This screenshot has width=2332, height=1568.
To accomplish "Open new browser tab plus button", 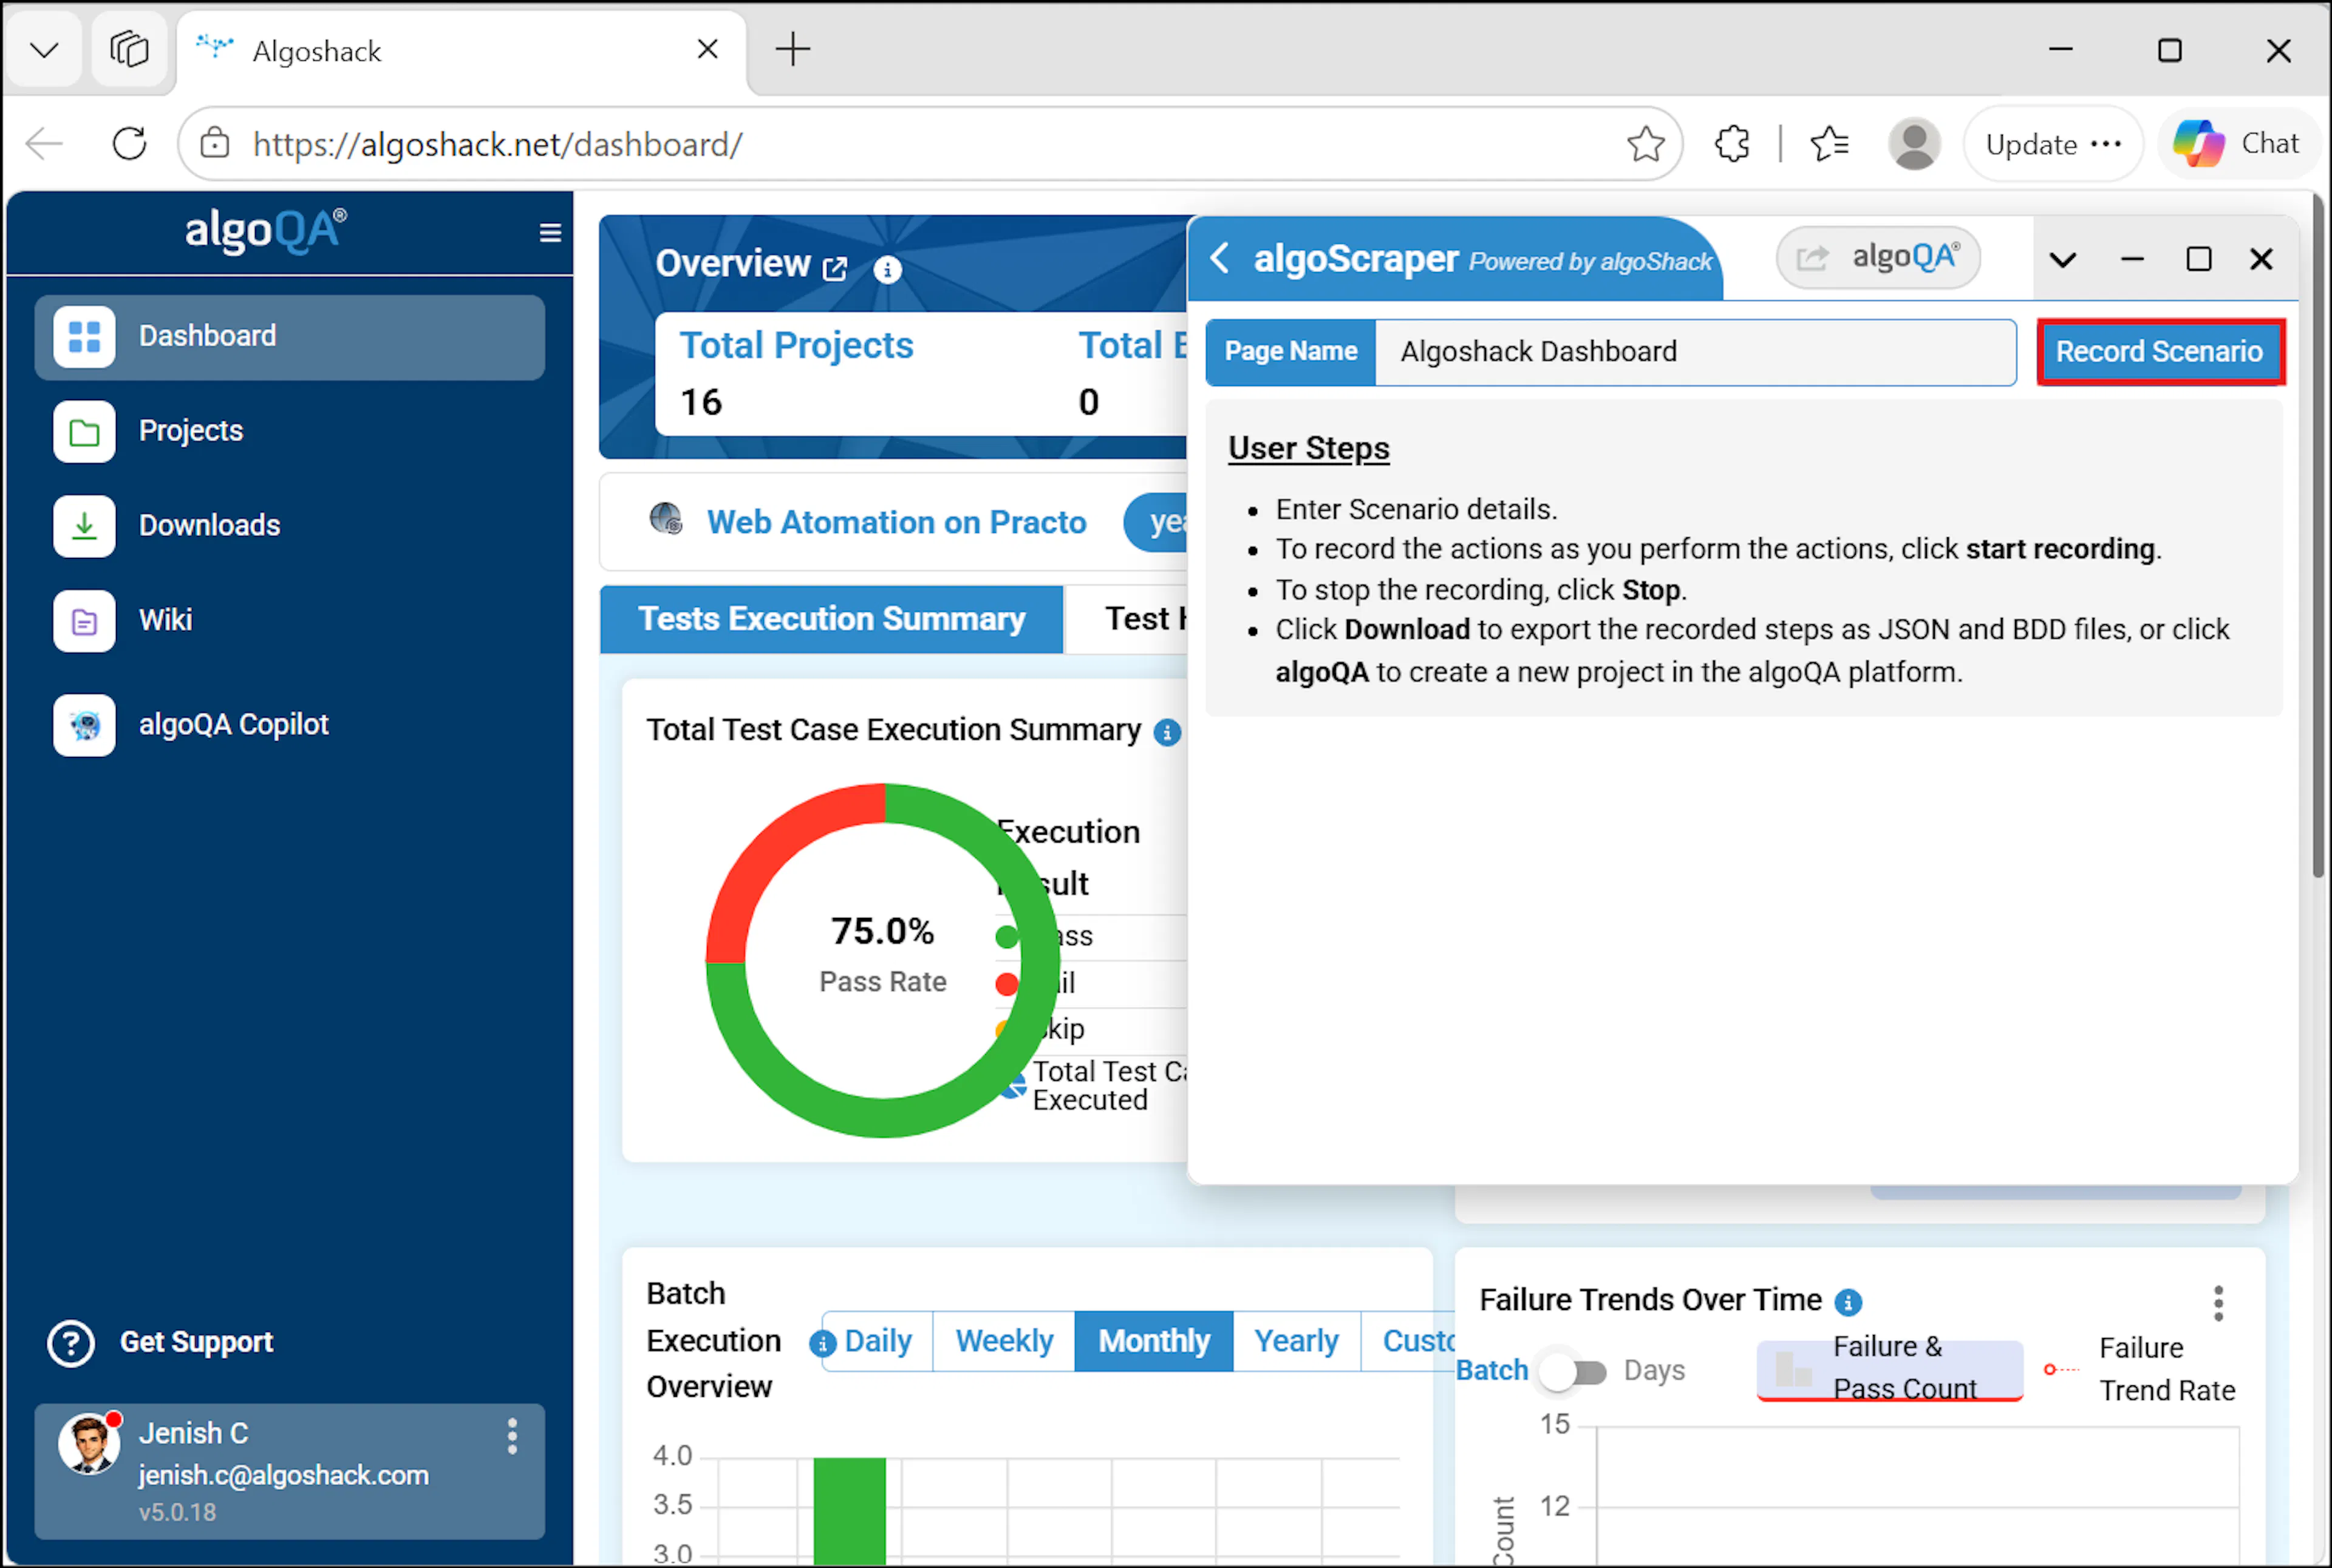I will [793, 49].
